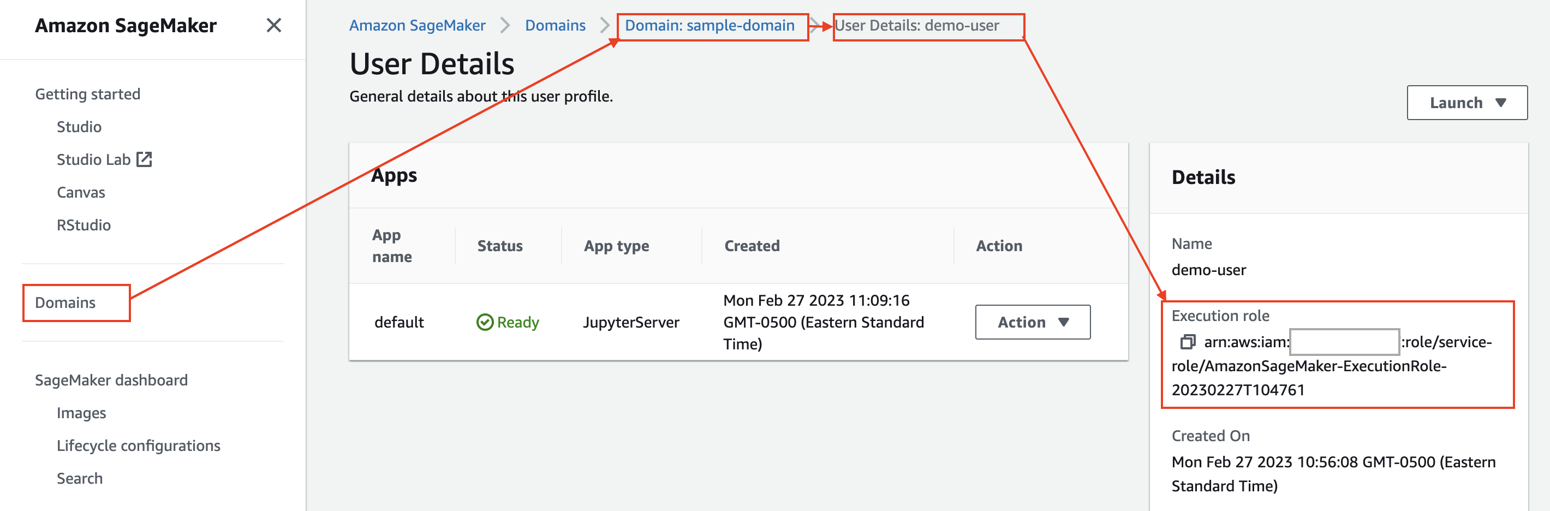Click the execution role ARN text

pos(1331,366)
